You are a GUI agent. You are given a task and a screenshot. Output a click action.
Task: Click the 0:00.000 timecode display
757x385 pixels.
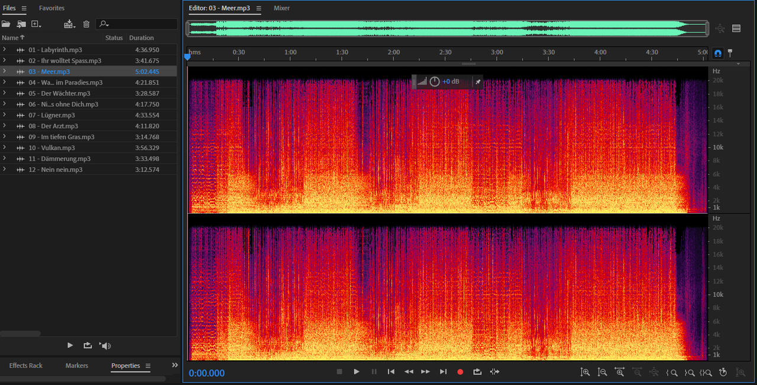pyautogui.click(x=207, y=373)
